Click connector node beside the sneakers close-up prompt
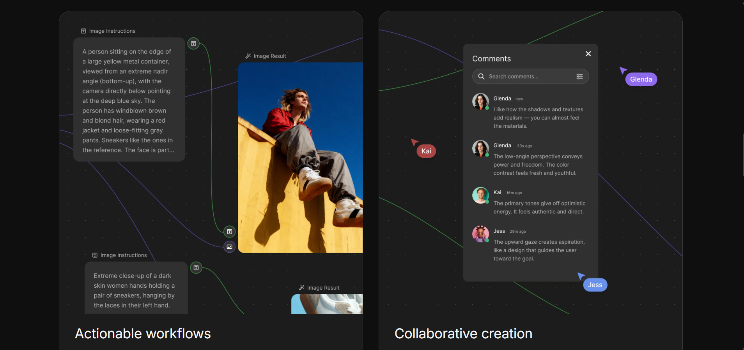Viewport: 744px width, 350px height. click(196, 268)
